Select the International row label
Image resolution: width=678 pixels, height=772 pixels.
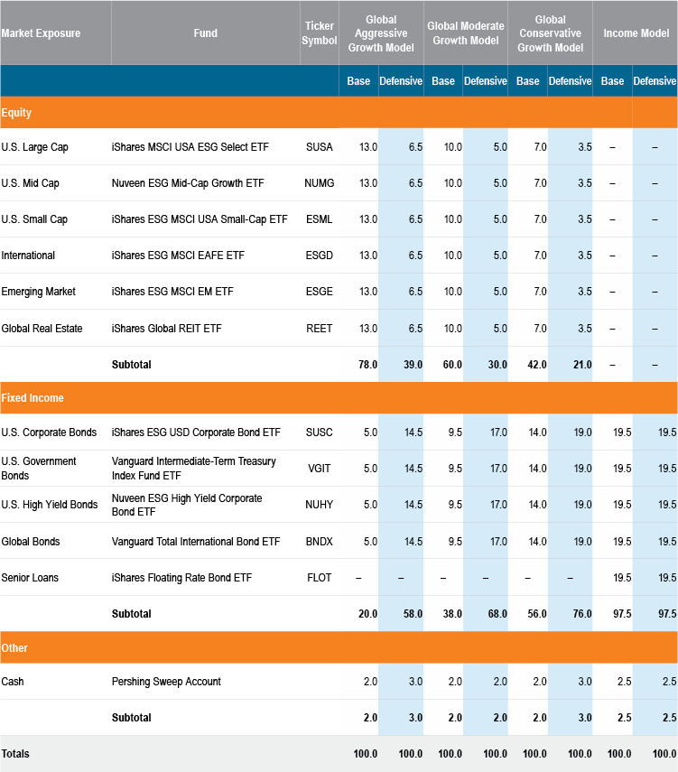(28, 256)
